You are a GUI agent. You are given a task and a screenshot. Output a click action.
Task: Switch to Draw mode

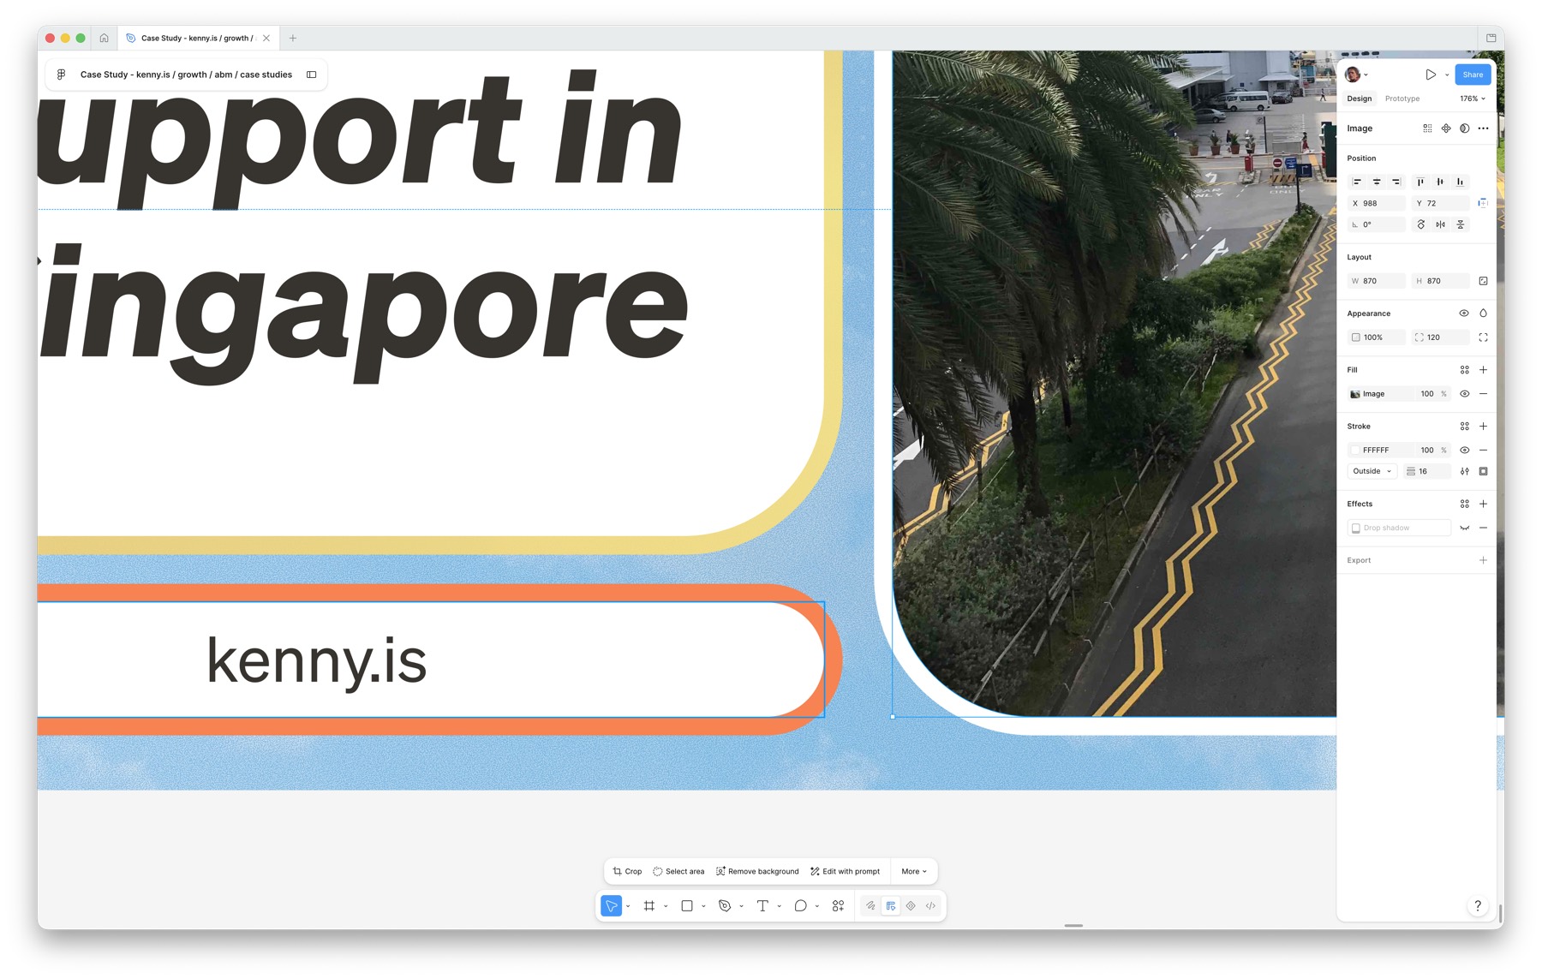(x=870, y=906)
